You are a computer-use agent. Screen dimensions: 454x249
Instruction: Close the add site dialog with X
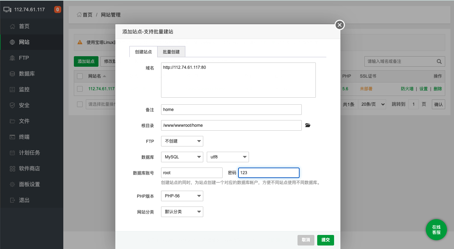pyautogui.click(x=339, y=25)
